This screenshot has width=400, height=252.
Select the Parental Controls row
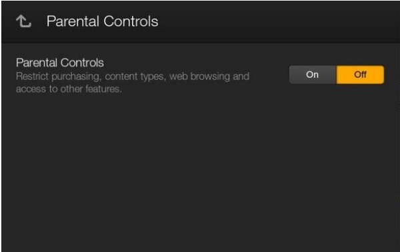tap(200, 75)
